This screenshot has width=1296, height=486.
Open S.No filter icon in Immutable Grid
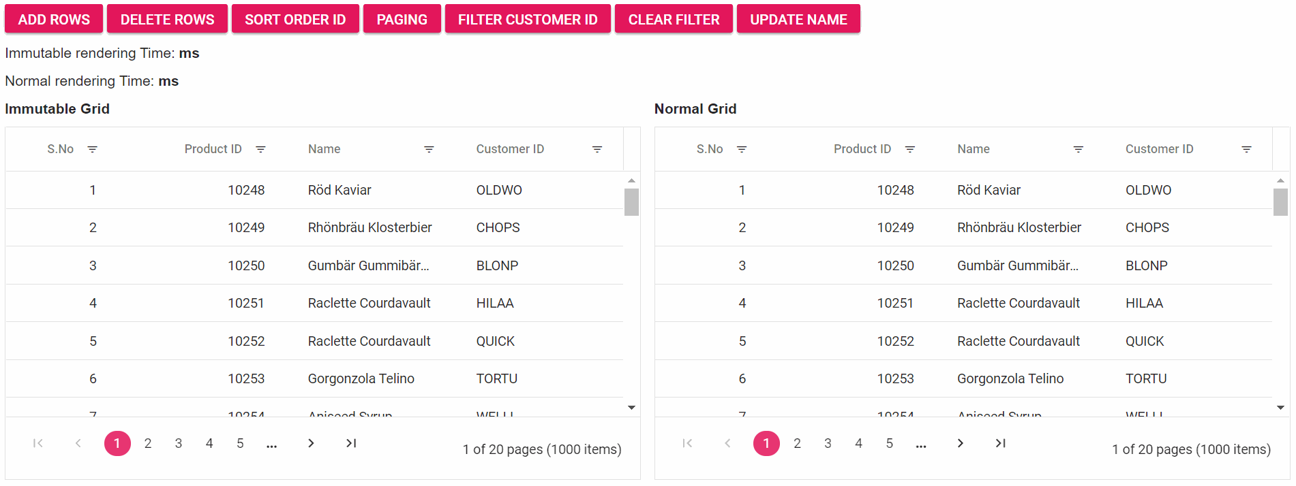[x=93, y=149]
